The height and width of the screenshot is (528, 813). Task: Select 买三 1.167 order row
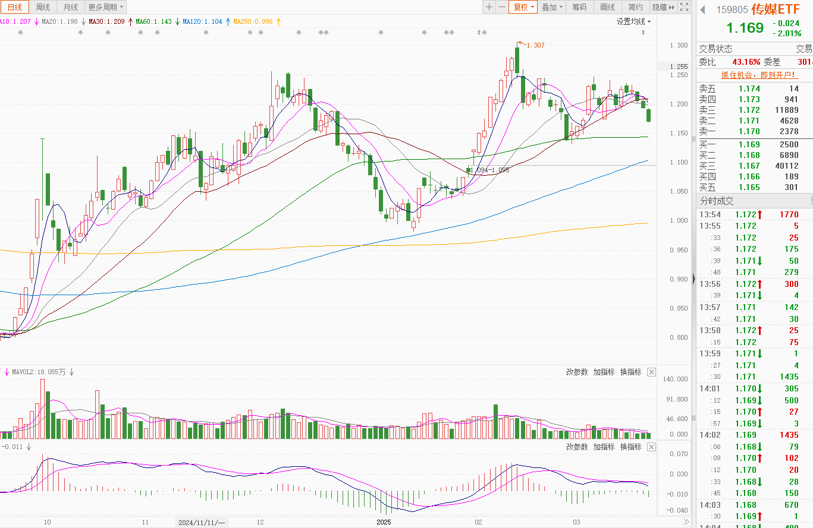coord(755,166)
